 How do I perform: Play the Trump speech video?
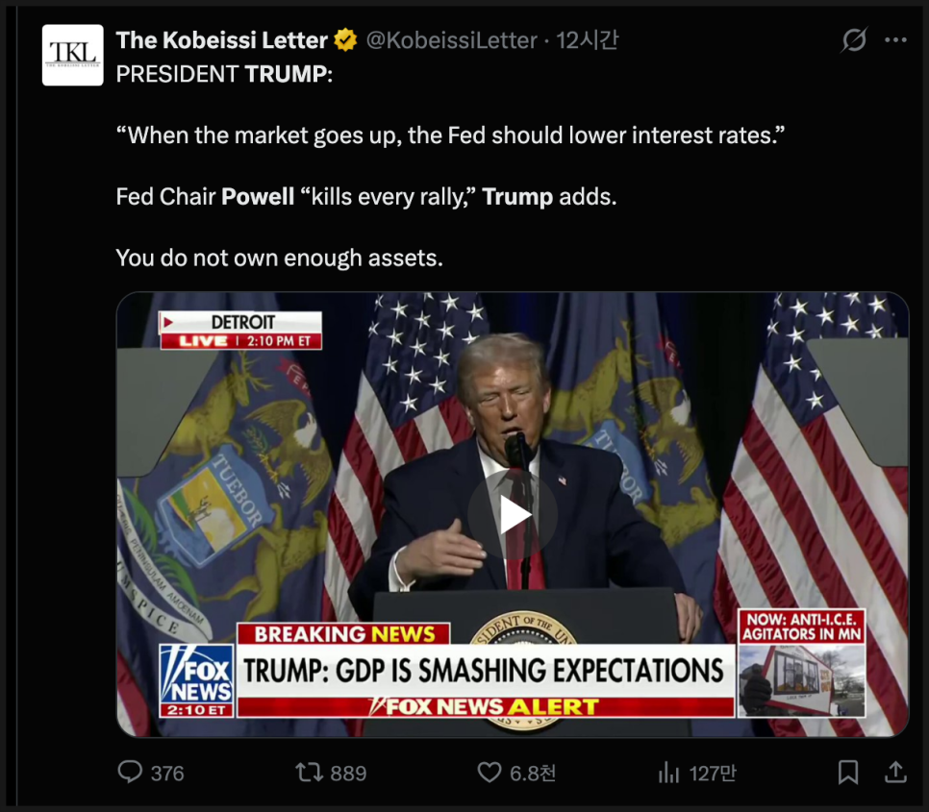(514, 515)
